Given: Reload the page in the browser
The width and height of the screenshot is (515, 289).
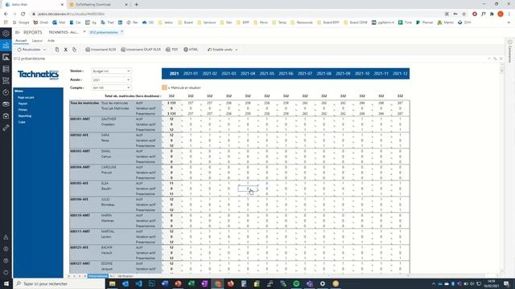Looking at the screenshot, I should coord(23,14).
